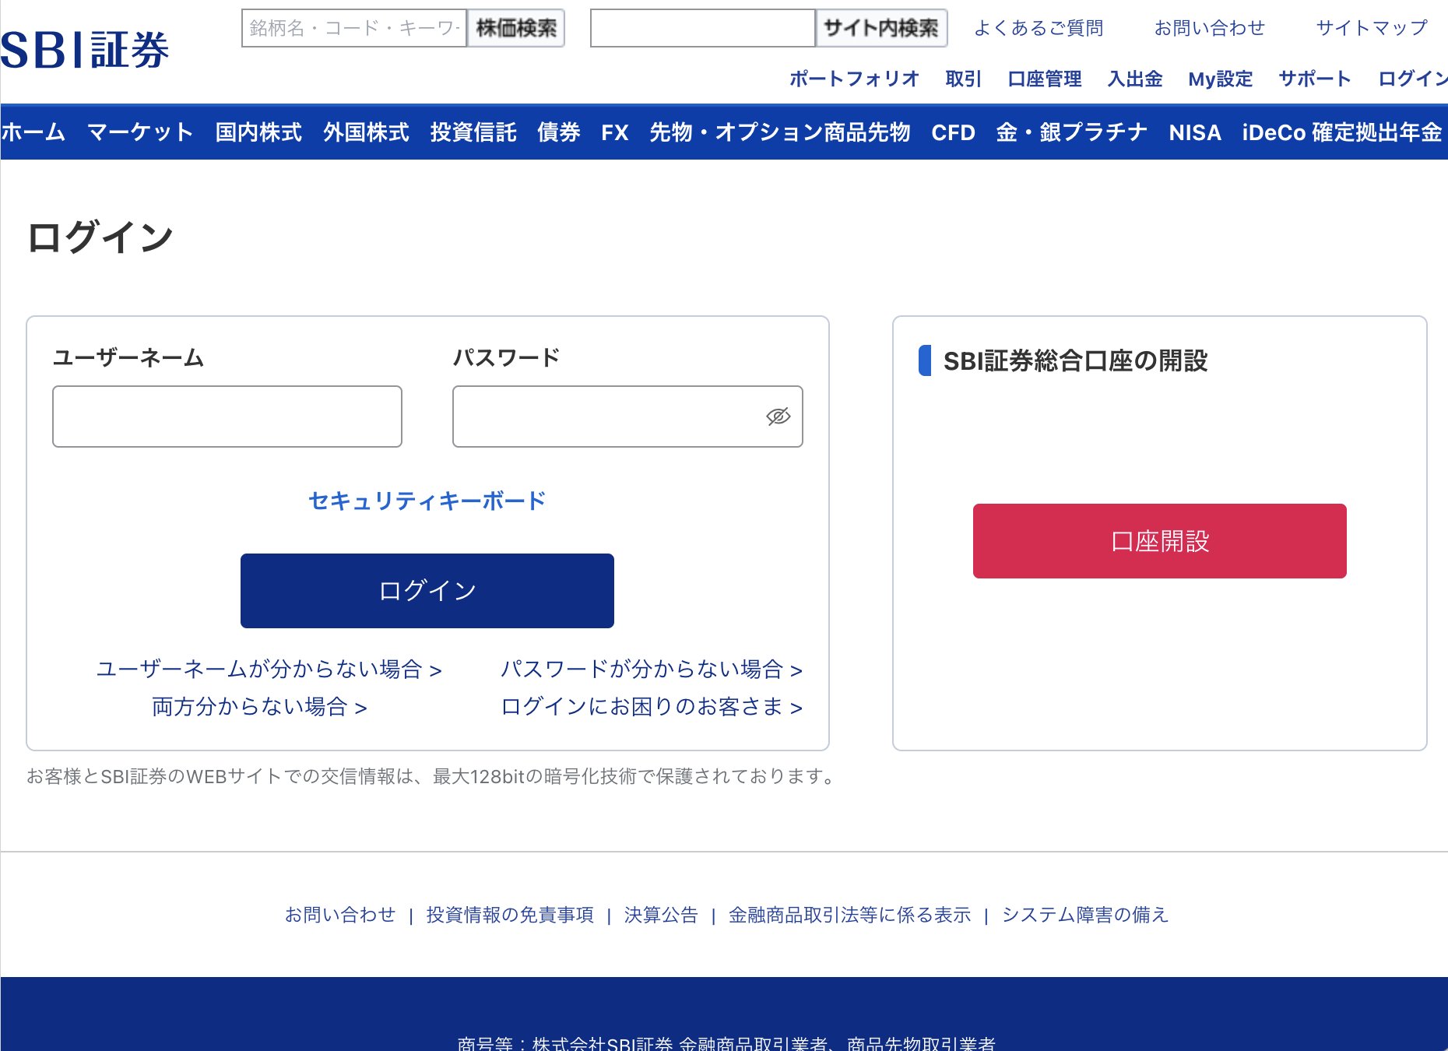Select the 国内株式 navigation tab
Viewport: 1448px width, 1051px height.
point(258,132)
